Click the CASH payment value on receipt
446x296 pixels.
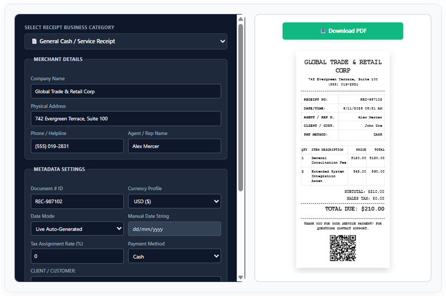(x=378, y=135)
